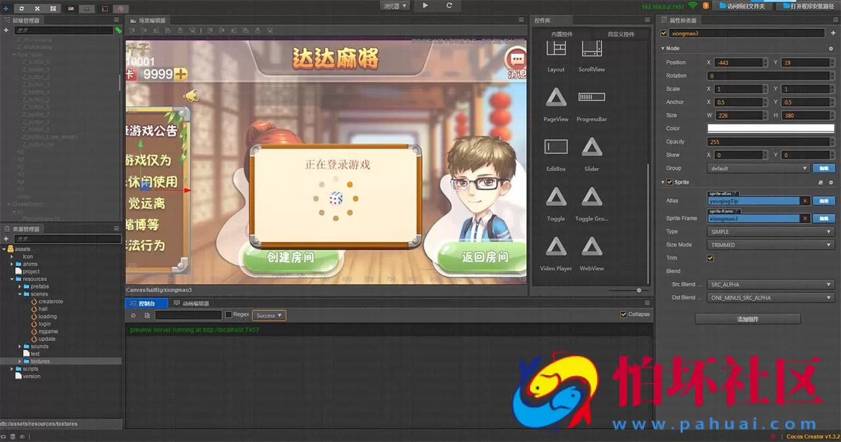Open the Node Color swatch picker
The width and height of the screenshot is (841, 442).
pyautogui.click(x=769, y=128)
